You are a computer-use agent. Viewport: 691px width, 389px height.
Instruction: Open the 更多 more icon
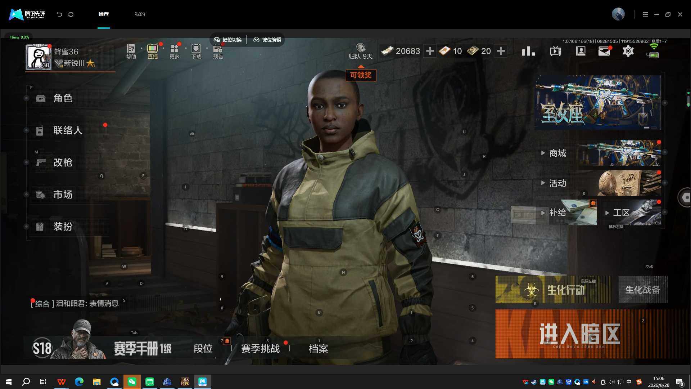point(175,52)
